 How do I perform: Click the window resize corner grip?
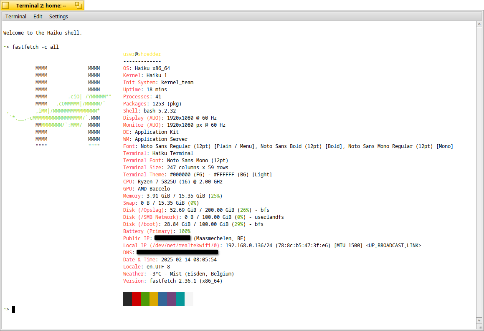click(x=479, y=327)
